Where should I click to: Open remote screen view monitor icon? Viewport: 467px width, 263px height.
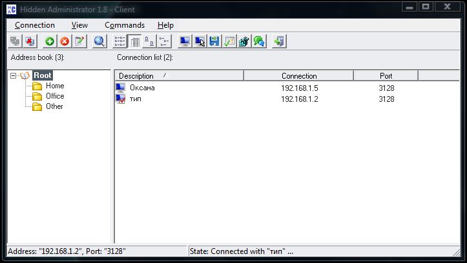(185, 41)
